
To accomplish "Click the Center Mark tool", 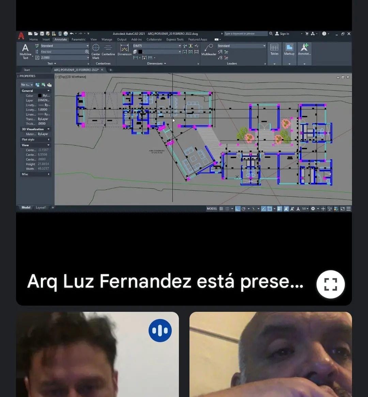I will click(x=96, y=50).
